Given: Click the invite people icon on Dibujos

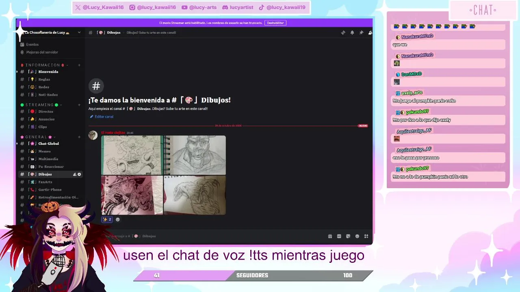Looking at the screenshot, I should coord(74,174).
